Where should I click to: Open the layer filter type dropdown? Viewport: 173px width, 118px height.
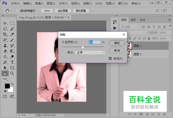[x=129, y=27]
